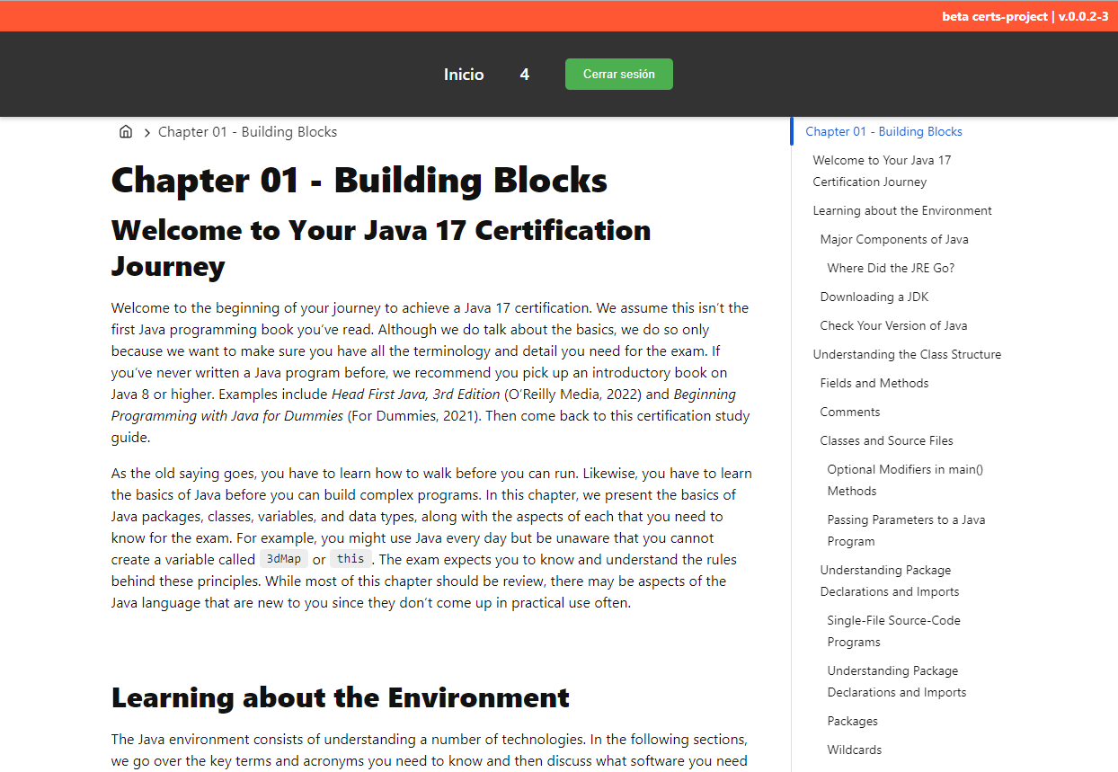
Task: Select Optional Modifiers in main() Methods
Action: click(904, 480)
